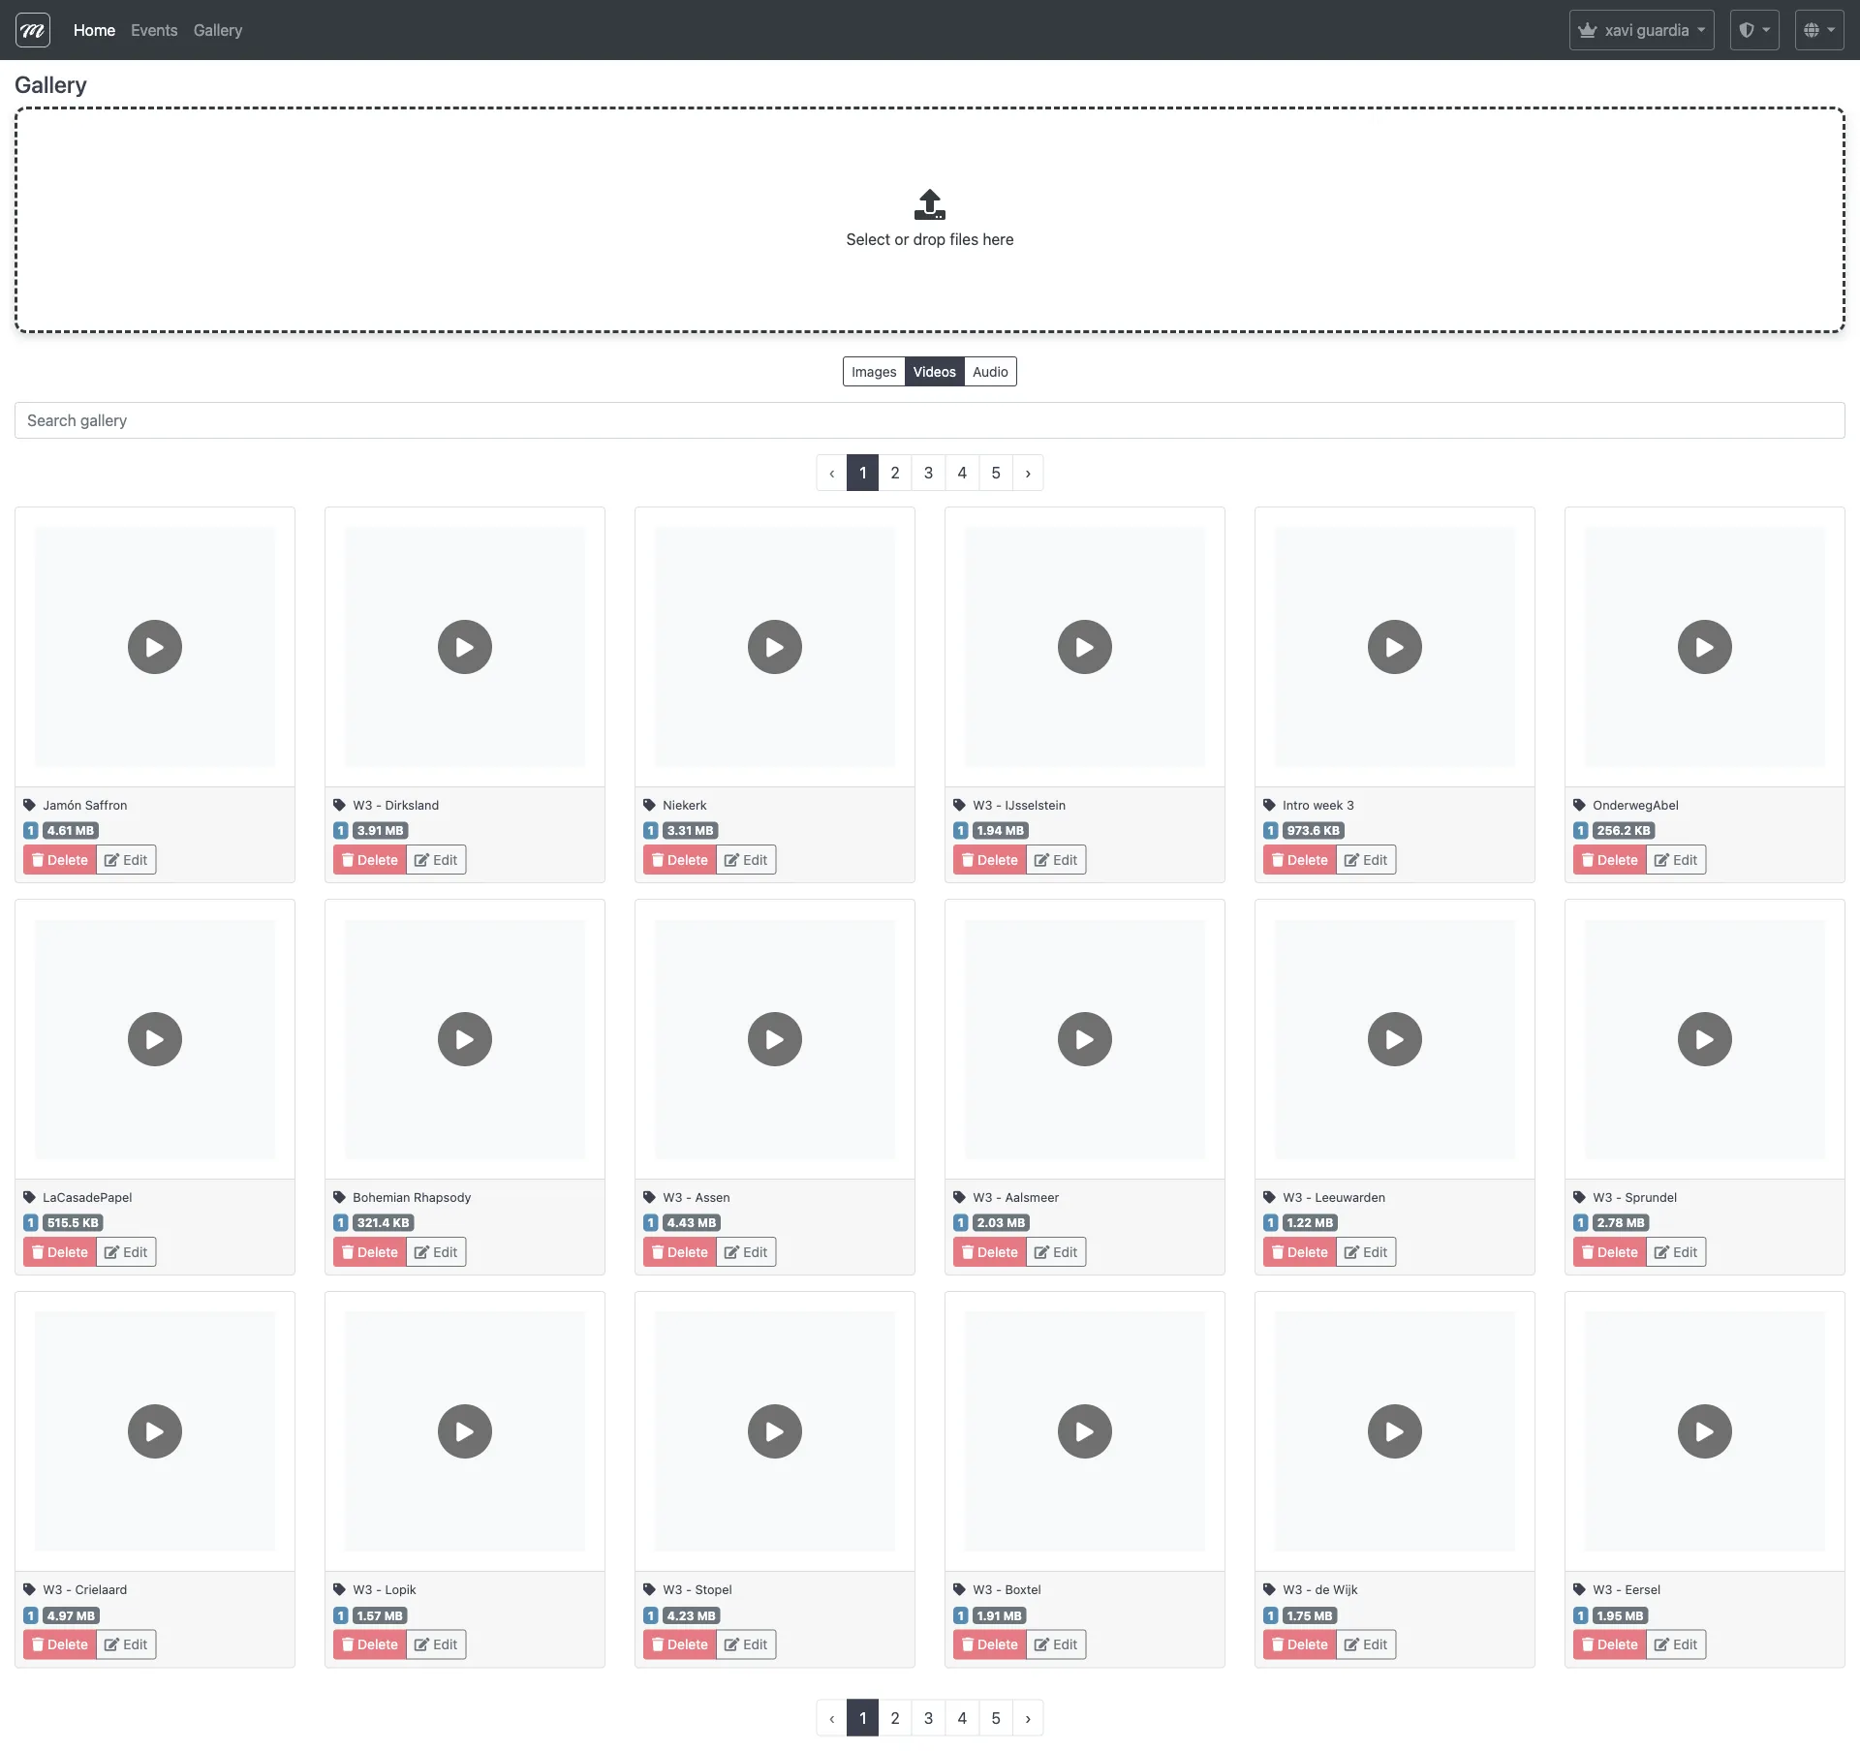The height and width of the screenshot is (1751, 1860).
Task: Play the Jamón Saffron video
Action: (155, 647)
